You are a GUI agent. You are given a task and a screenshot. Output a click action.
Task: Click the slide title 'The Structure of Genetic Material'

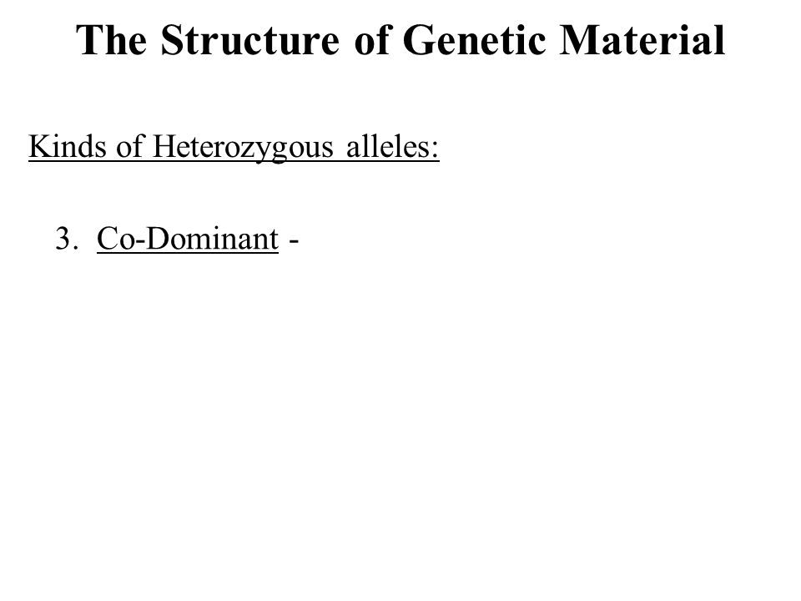[400, 40]
